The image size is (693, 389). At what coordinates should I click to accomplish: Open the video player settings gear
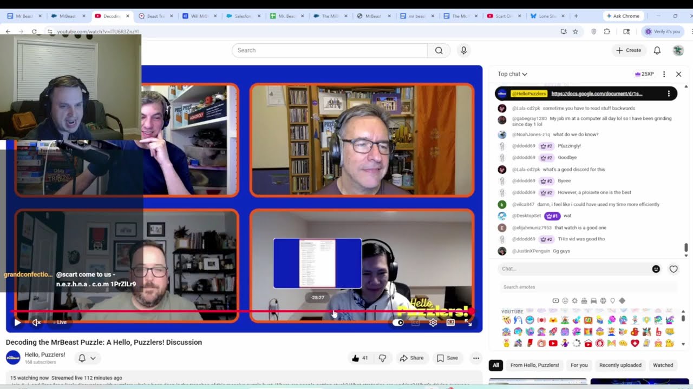point(433,323)
